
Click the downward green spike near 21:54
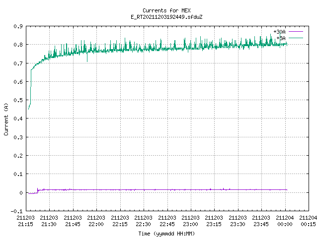coord(87,58)
